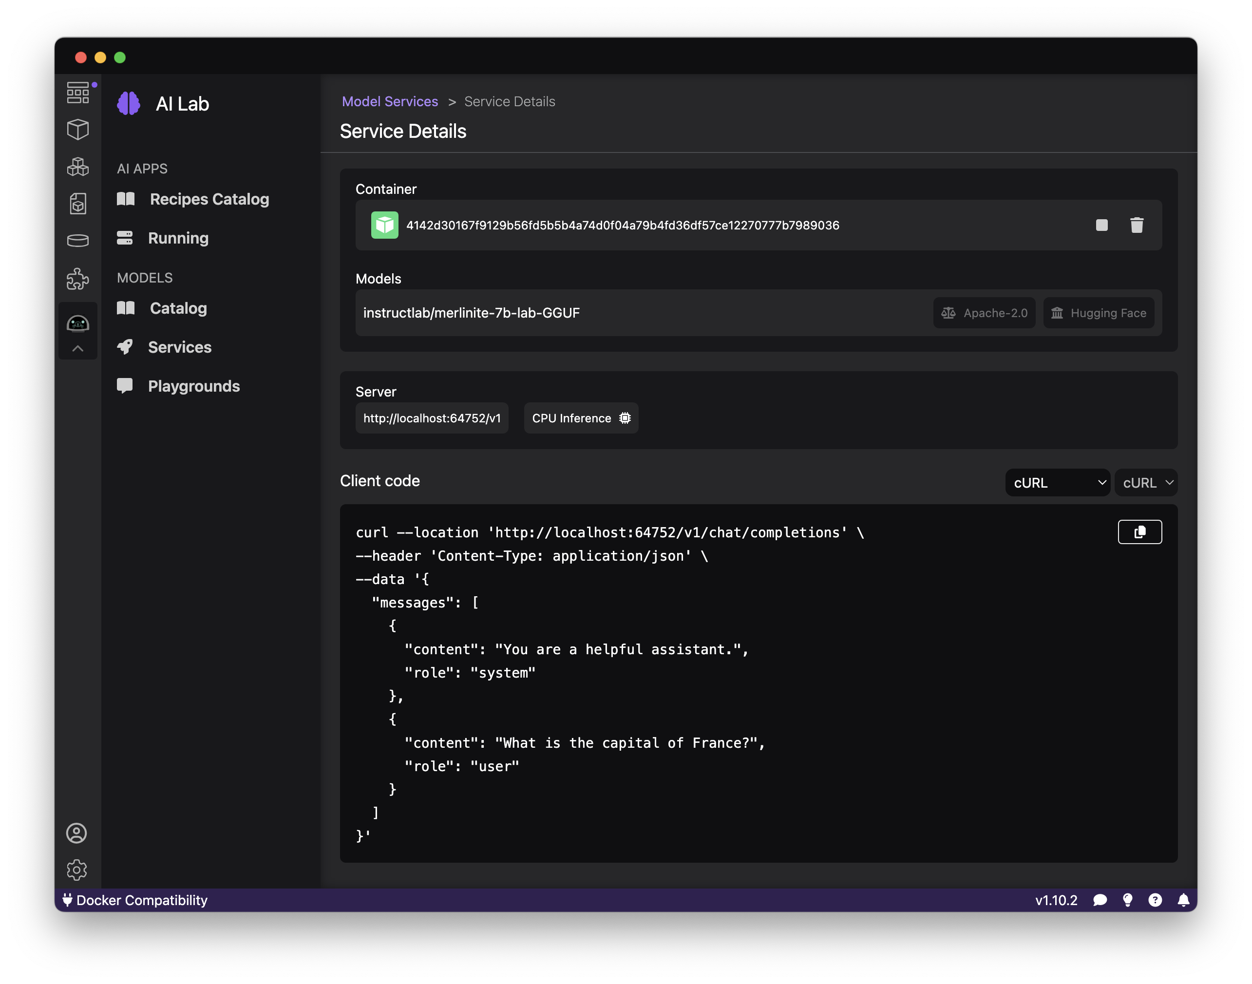
Task: Open the Volumes disk icon
Action: [78, 240]
